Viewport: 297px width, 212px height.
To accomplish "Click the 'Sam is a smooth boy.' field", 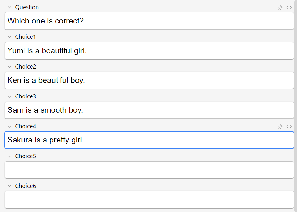I will 149,110.
